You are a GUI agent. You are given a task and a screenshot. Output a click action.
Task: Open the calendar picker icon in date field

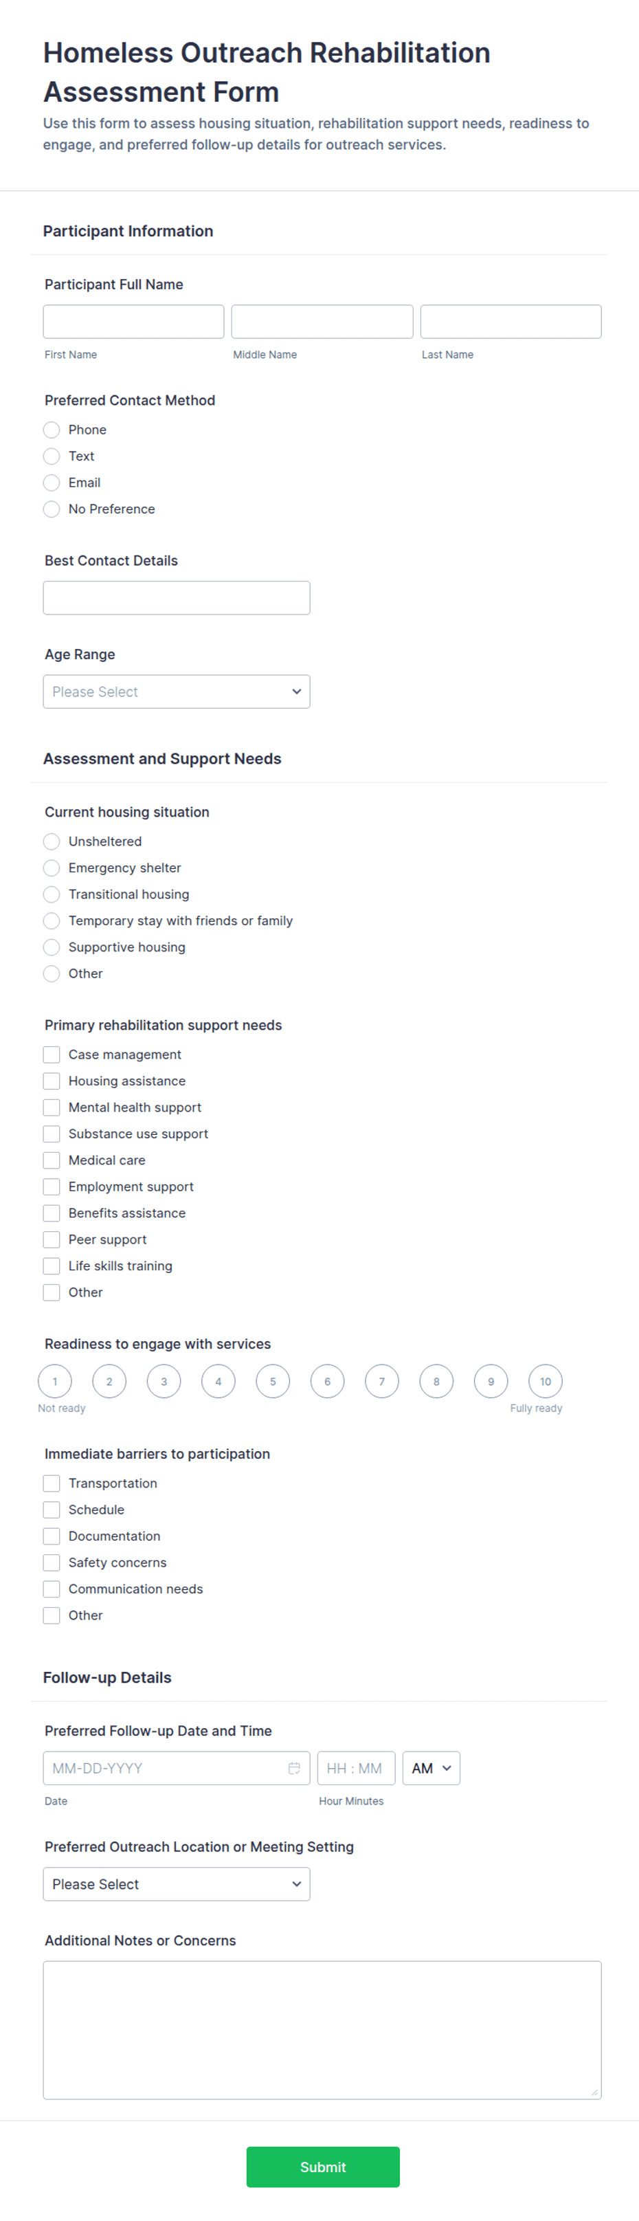coord(294,1767)
